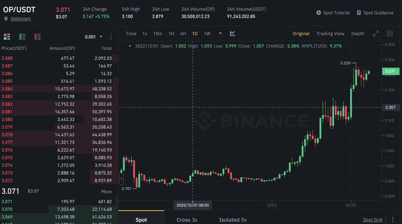Expand side panel arrow at chart edge
Screen dimensions: 402x224
coord(121,178)
